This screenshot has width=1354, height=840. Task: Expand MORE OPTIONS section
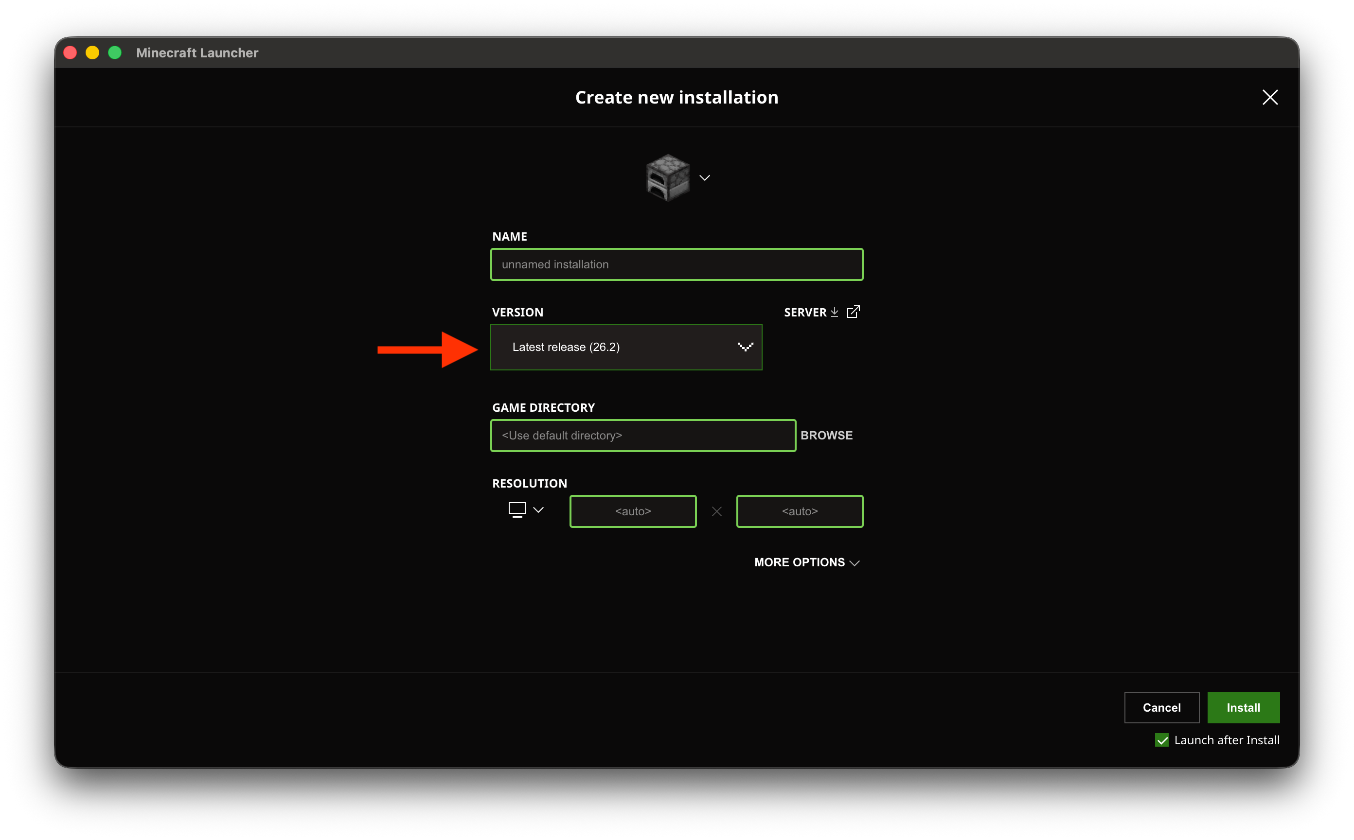pyautogui.click(x=806, y=562)
